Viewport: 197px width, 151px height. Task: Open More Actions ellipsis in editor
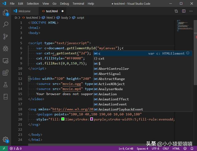click(191, 11)
